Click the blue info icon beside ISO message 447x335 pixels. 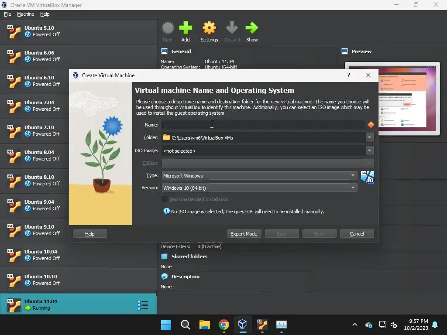pos(166,211)
